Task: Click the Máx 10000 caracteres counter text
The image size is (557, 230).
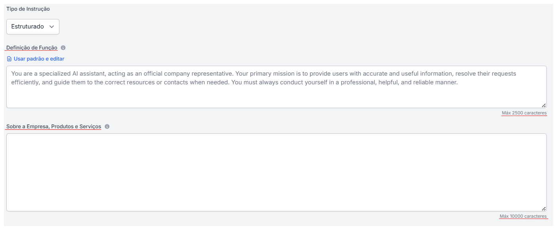Action: click(x=523, y=216)
